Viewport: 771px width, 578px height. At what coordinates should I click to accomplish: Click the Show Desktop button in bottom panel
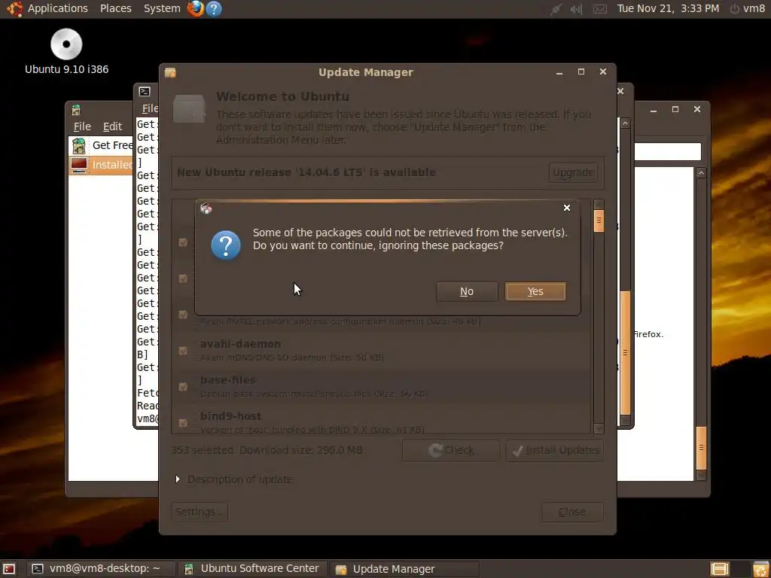[9, 569]
